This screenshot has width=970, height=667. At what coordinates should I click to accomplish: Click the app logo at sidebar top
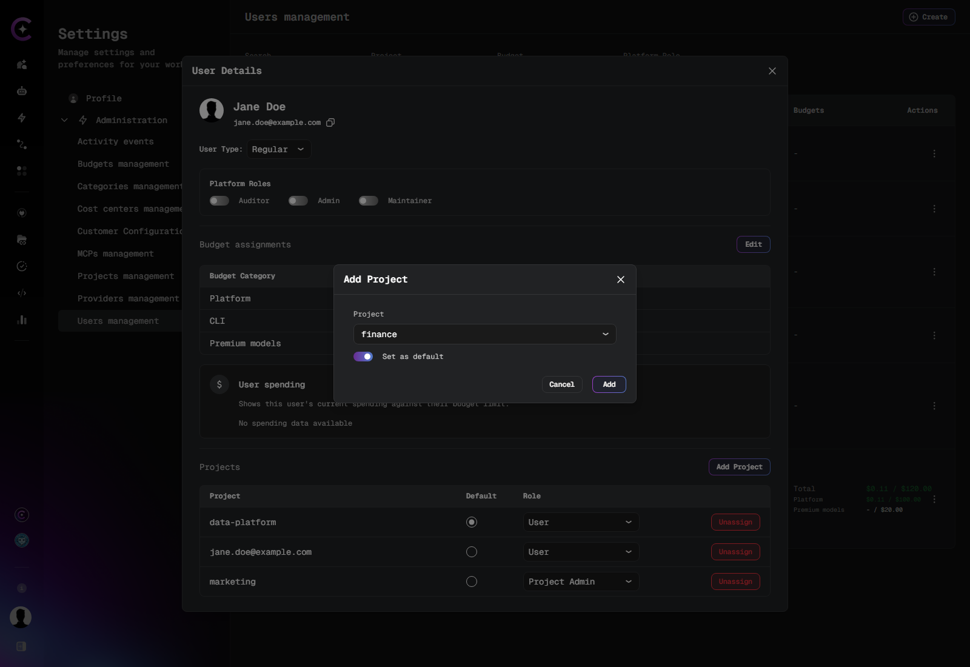point(22,28)
